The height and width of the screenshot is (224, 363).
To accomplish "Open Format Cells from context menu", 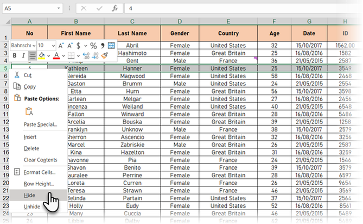I will (x=39, y=172).
